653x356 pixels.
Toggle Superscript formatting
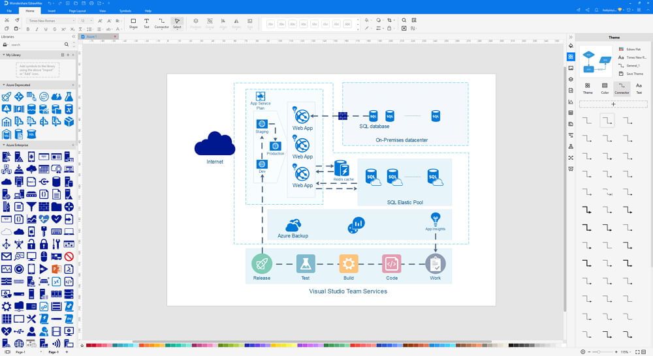pos(63,29)
